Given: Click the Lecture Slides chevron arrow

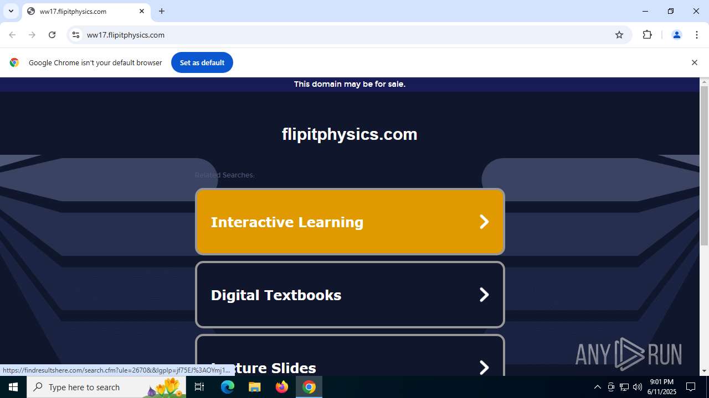Looking at the screenshot, I should click(x=484, y=368).
